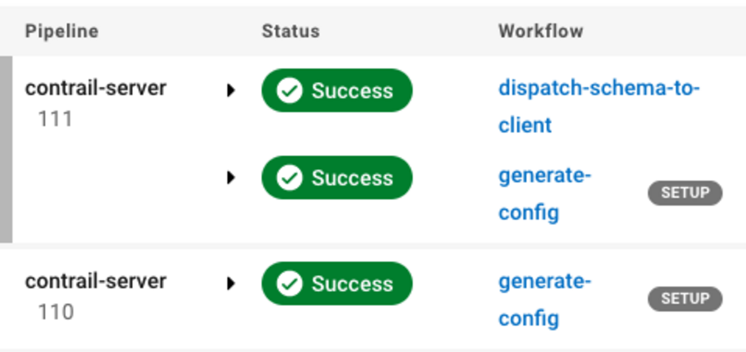Click the Success status for pipeline 110
746x352 pixels.
(x=351, y=284)
